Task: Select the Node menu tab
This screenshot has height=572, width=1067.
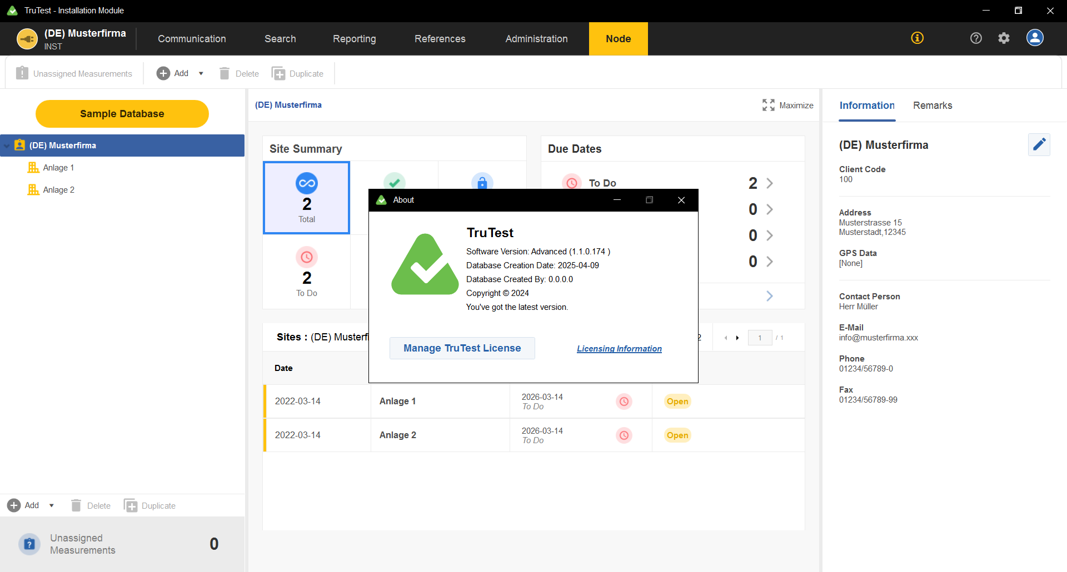Action: coord(619,39)
